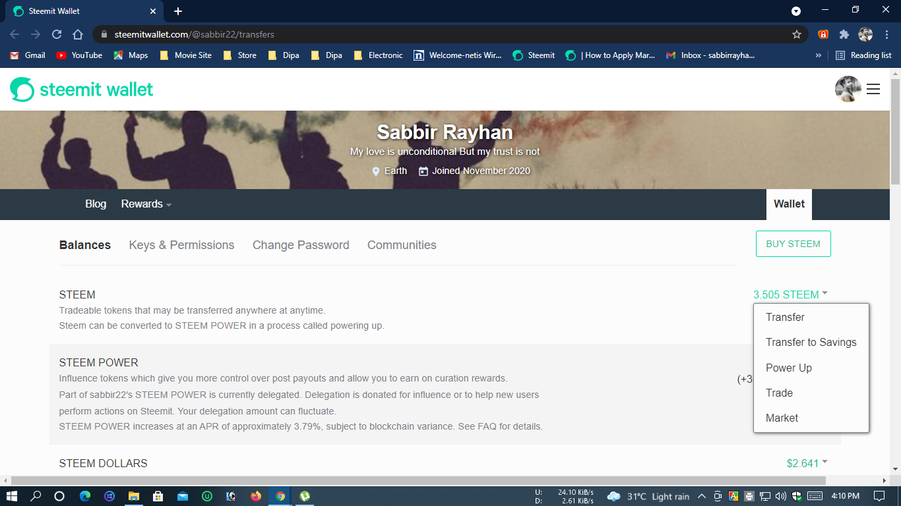Collapse the 3.505 STEEM balance dropdown
The image size is (901, 506).
[x=790, y=295]
